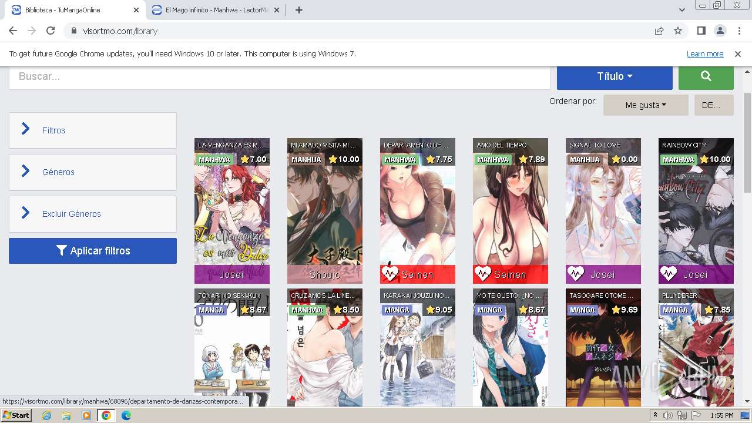Reload the current page
This screenshot has height=423, width=752.
point(51,31)
